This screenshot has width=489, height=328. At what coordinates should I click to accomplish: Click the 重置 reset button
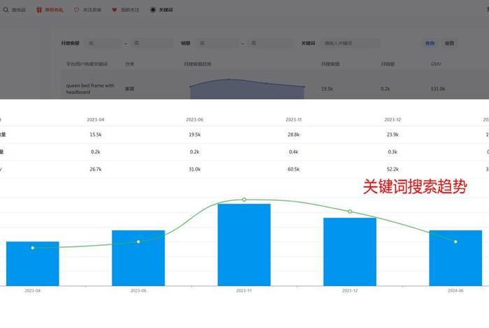tap(449, 43)
